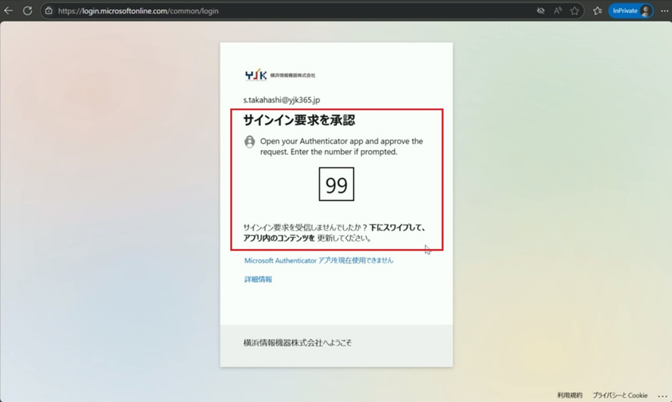Screen dimensions: 672x402
Task: Expand the footer ellipsis options
Action: pos(662,395)
